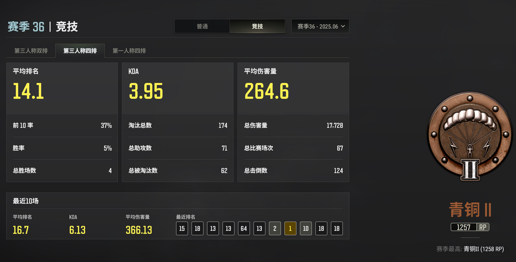
Task: Select the 第三人称四排 tab
Action: 80,51
